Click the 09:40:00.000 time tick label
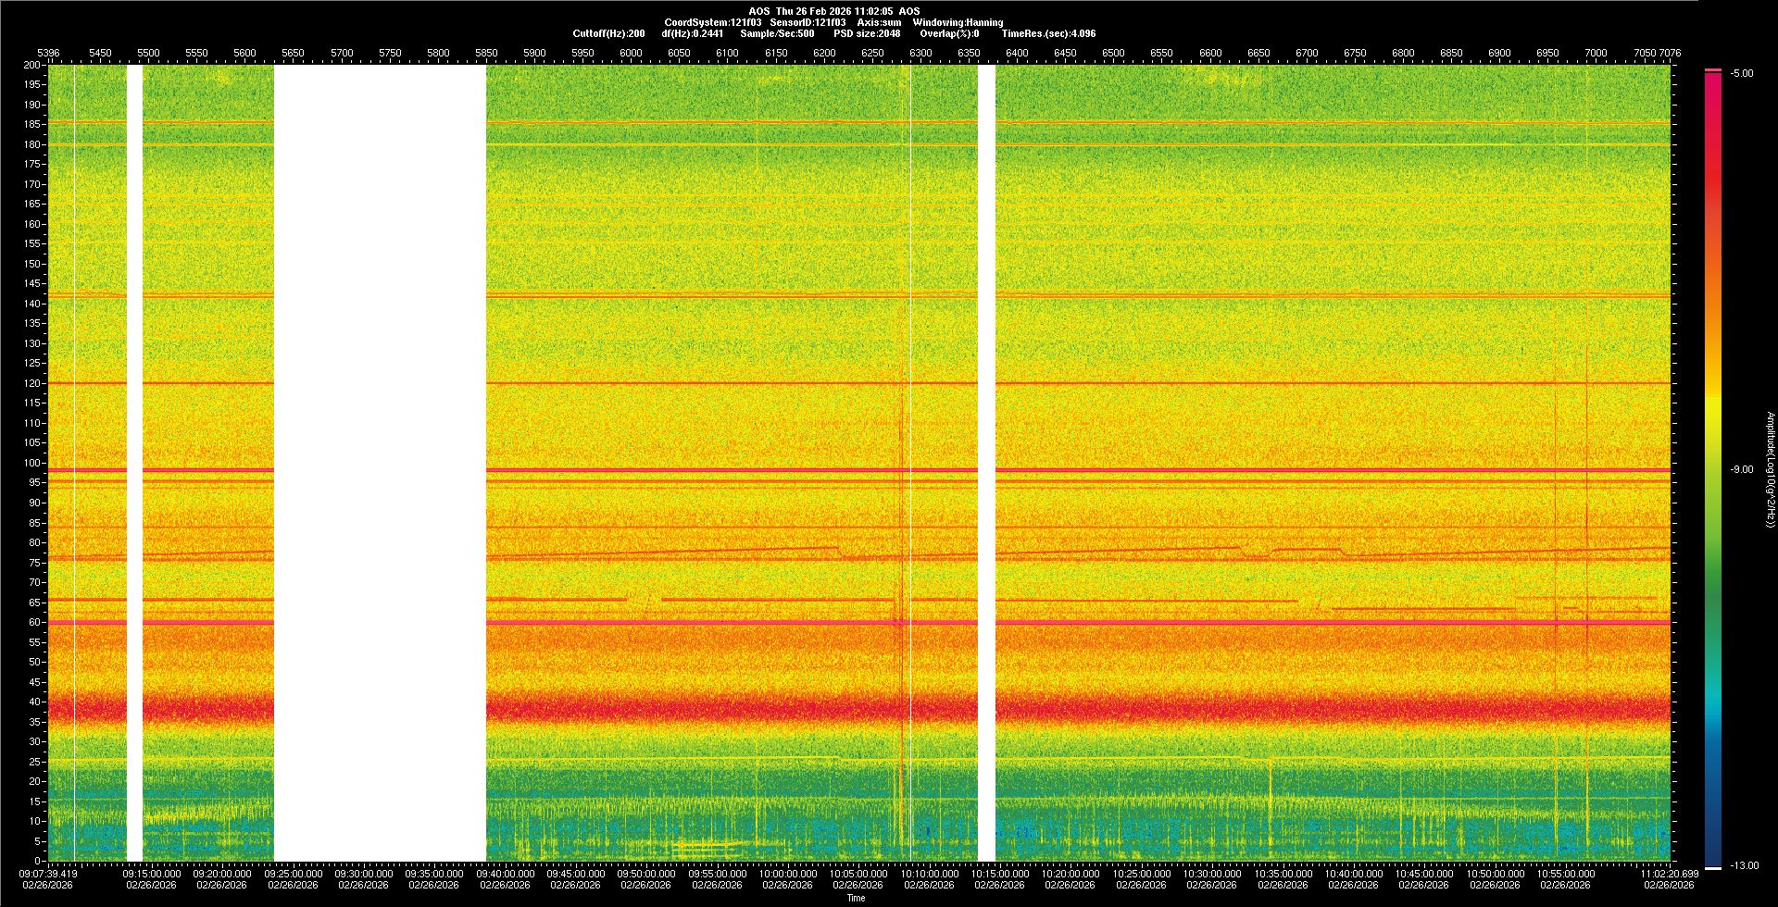The height and width of the screenshot is (907, 1778). [x=506, y=874]
